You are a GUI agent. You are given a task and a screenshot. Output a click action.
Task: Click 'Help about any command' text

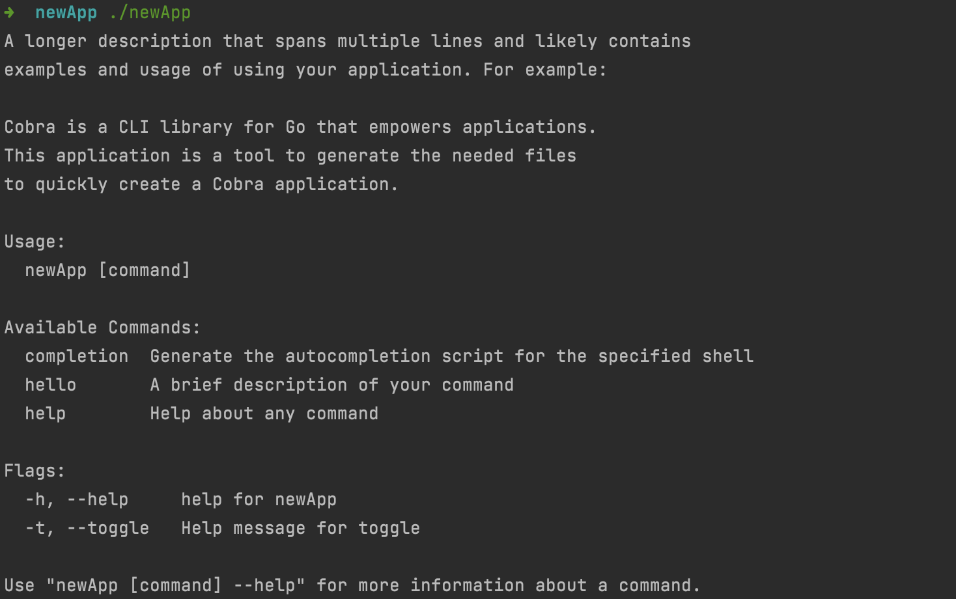click(x=264, y=414)
